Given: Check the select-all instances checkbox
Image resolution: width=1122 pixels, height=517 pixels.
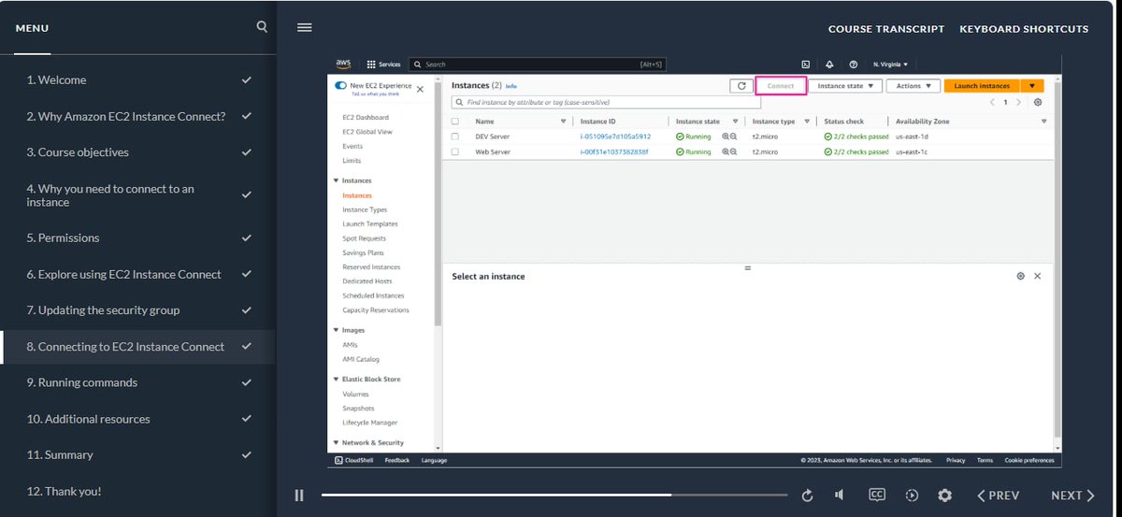Looking at the screenshot, I should (455, 122).
